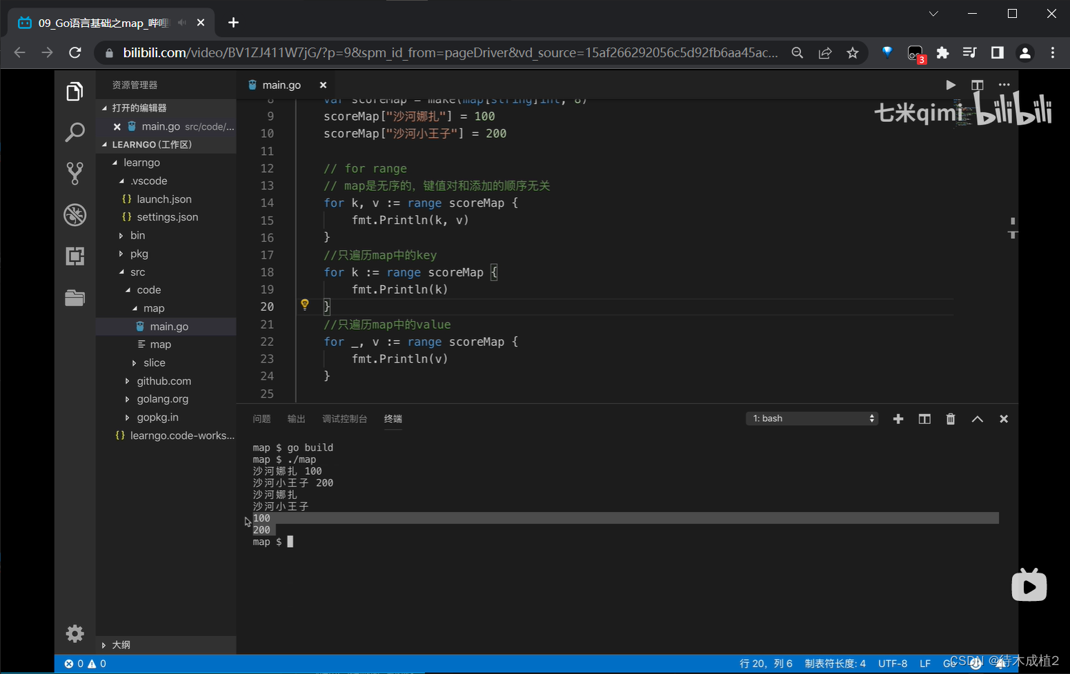Run code with the play icon
Screen dimensions: 1070x674
tap(951, 85)
